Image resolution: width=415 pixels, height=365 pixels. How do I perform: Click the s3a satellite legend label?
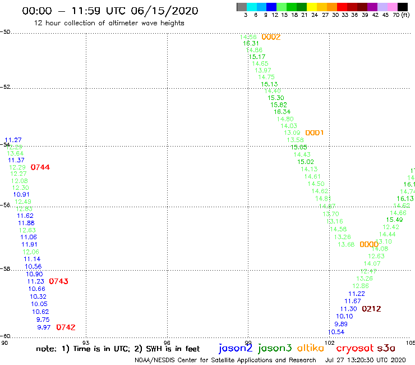pyautogui.click(x=386, y=348)
